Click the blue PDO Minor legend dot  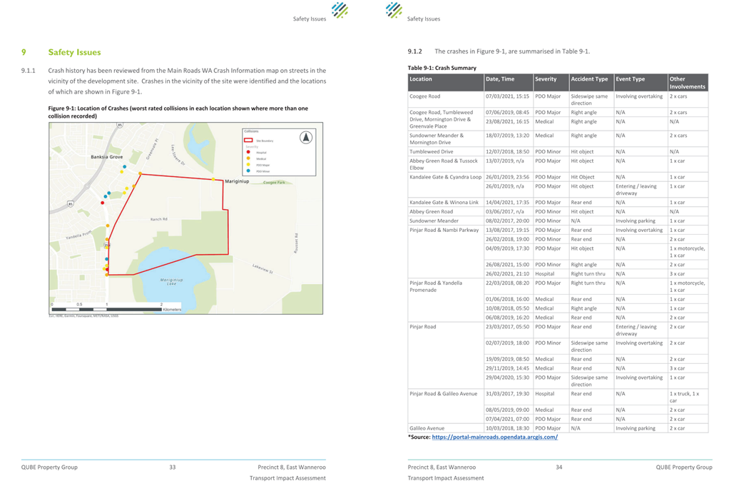coord(248,171)
